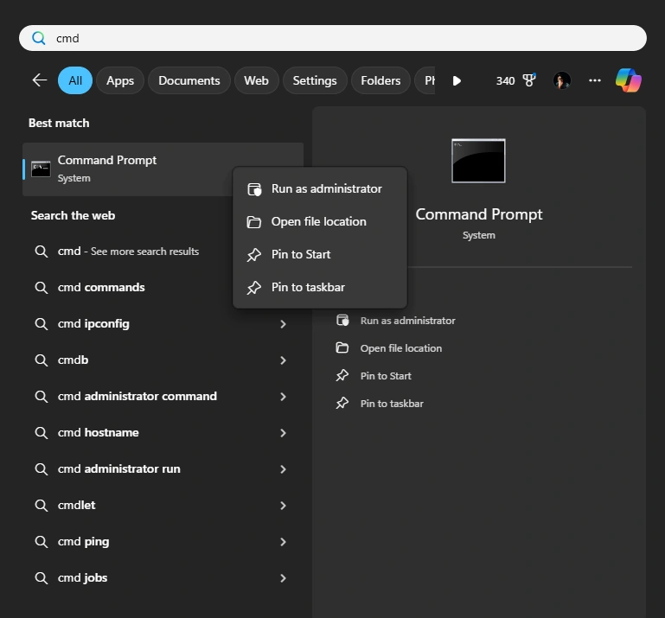The image size is (665, 618).
Task: Open the user profile avatar
Action: [562, 80]
